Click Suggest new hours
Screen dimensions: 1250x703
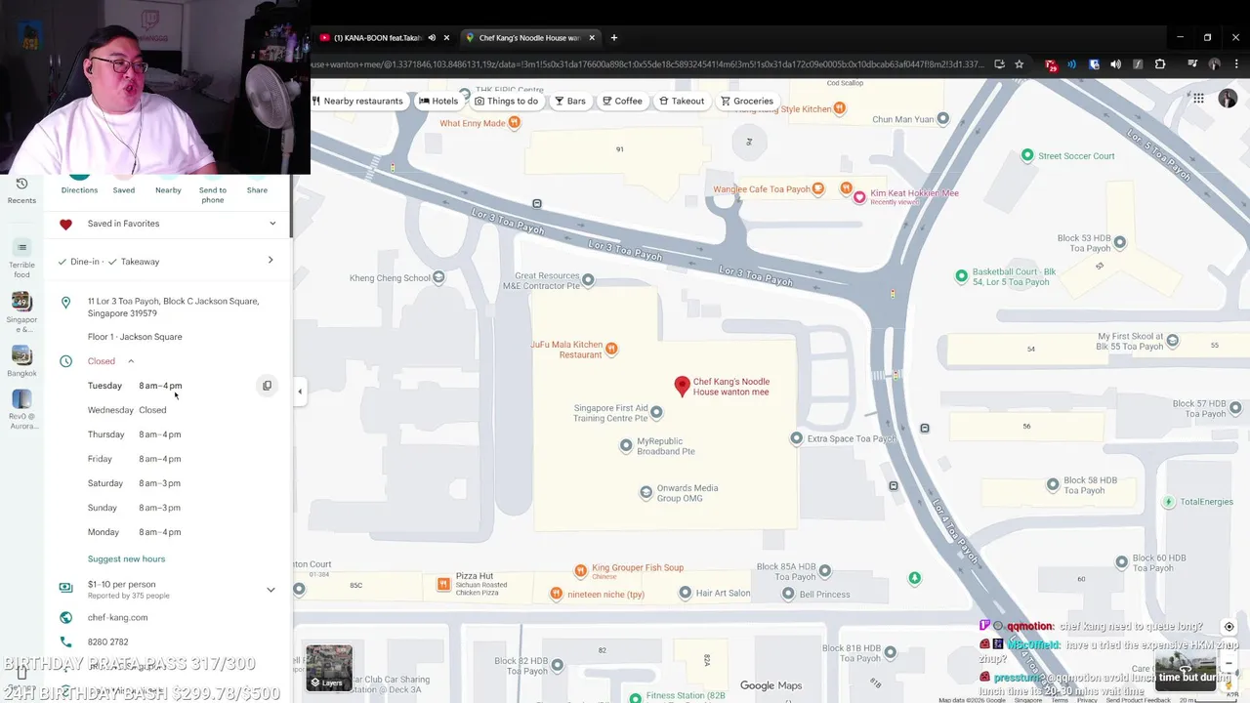tap(126, 558)
